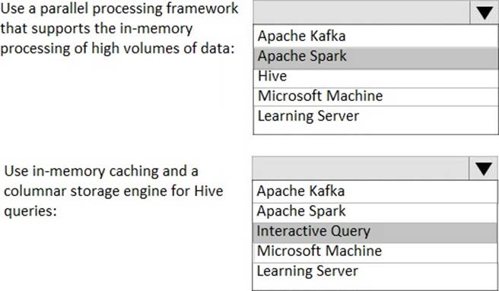Open the empty combo box for parallel processing

(x=361, y=12)
